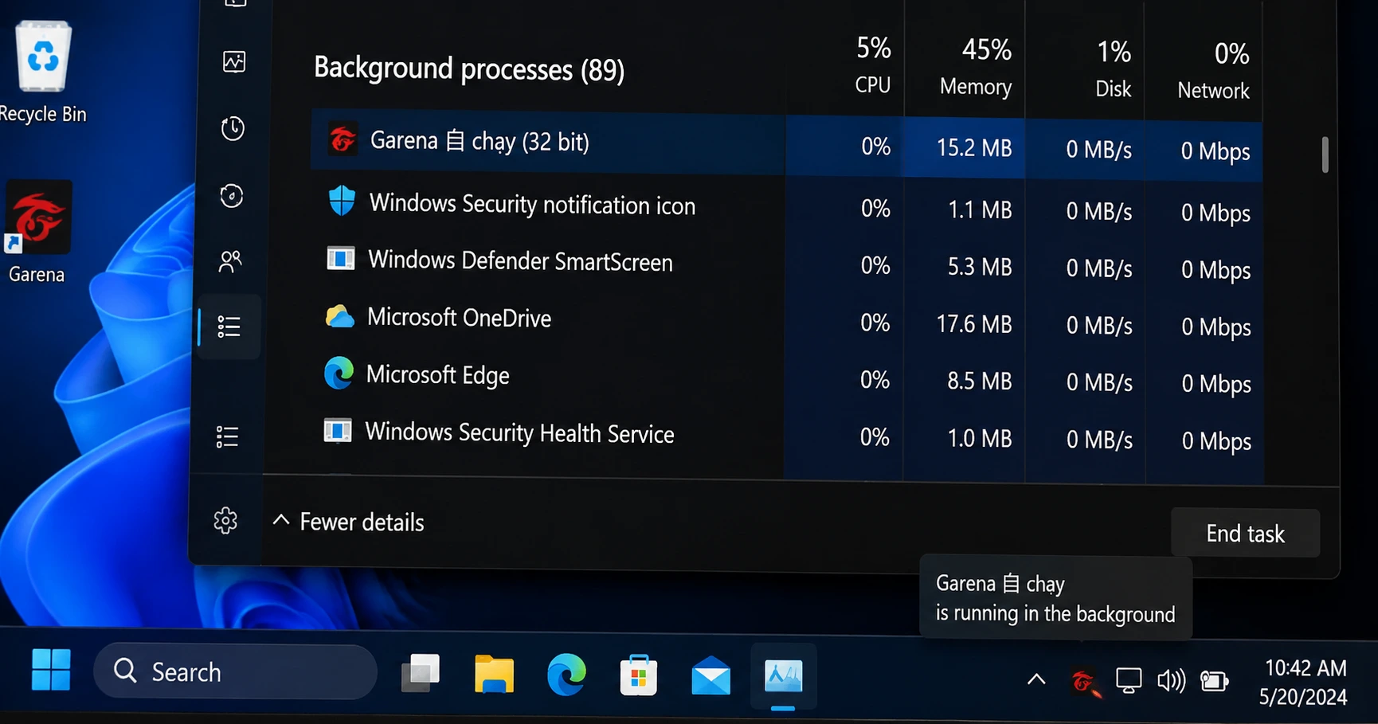Click the Task Manager taskbar button
This screenshot has height=724, width=1378.
[x=784, y=677]
